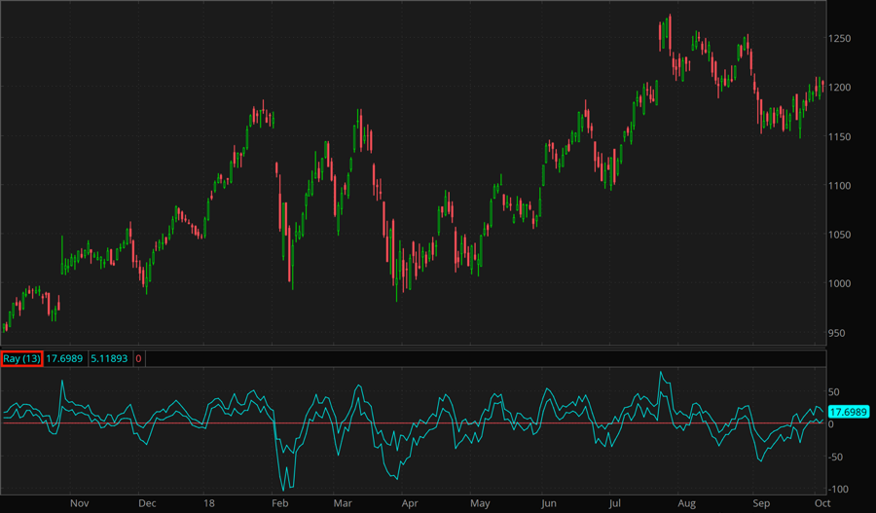Viewport: 876px width, 513px height.
Task: Select the Feb label on time axis
Action: coord(279,503)
